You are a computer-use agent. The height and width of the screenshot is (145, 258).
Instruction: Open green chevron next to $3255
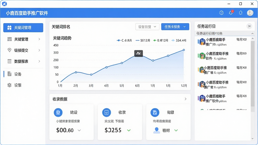pos(129,130)
